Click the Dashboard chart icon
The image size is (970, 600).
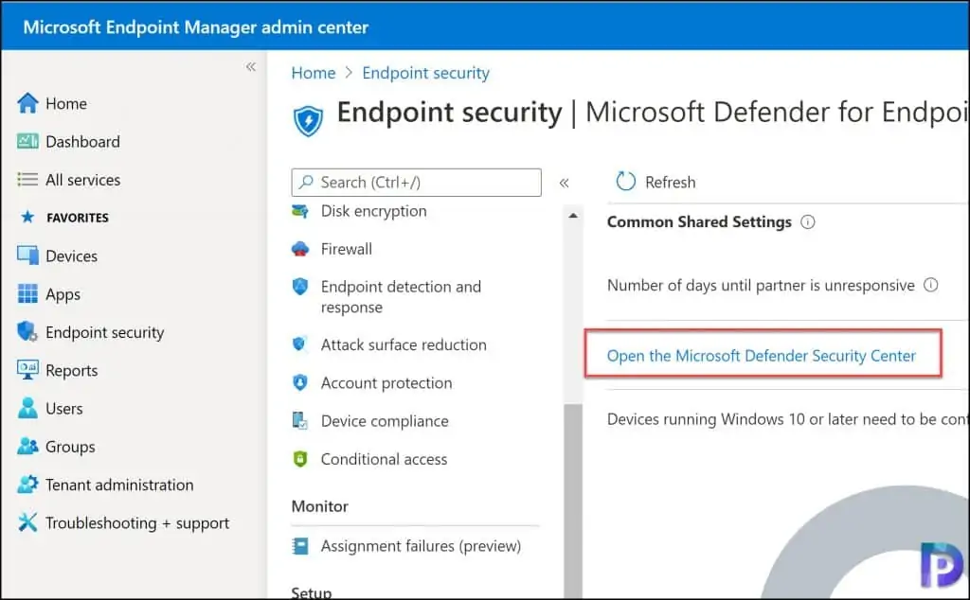point(27,142)
